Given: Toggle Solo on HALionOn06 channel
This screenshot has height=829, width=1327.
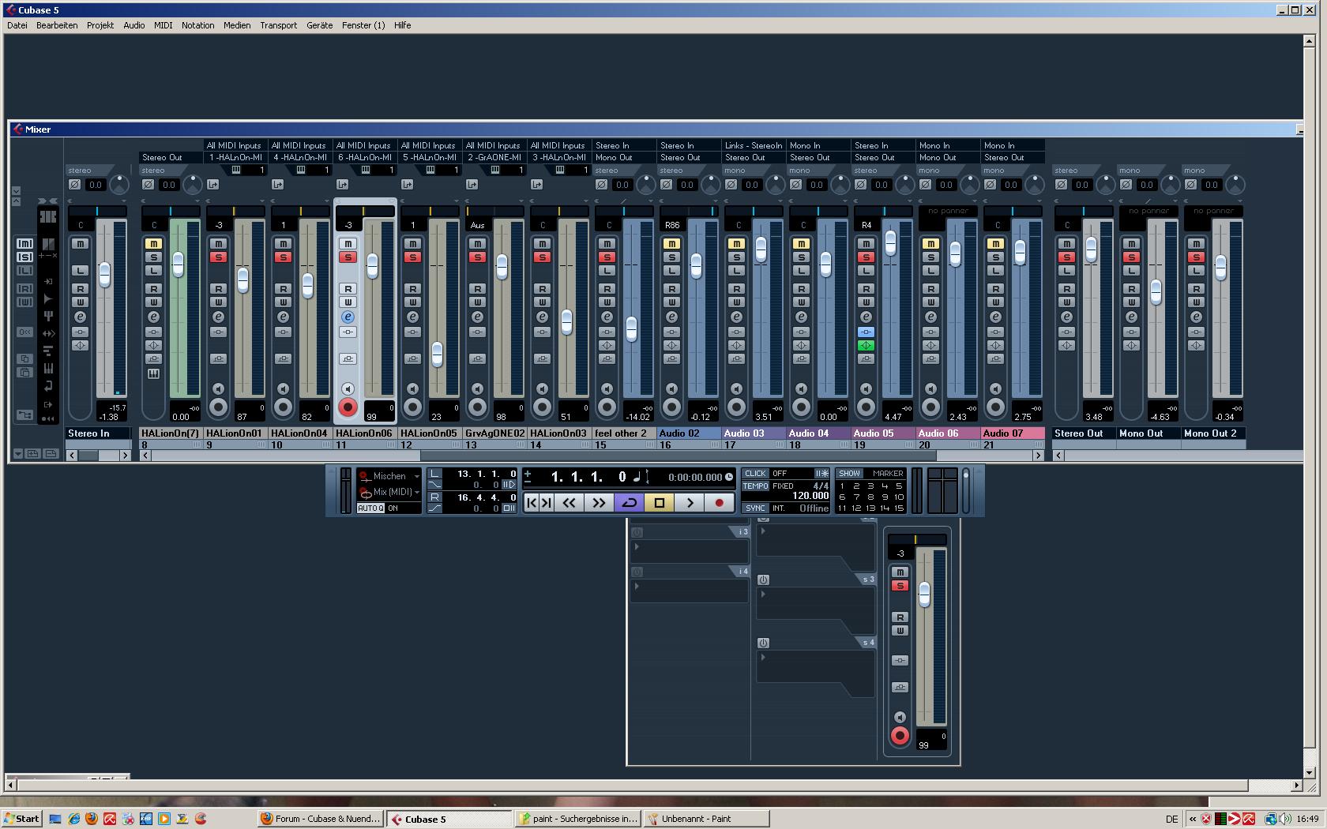Looking at the screenshot, I should pyautogui.click(x=348, y=257).
